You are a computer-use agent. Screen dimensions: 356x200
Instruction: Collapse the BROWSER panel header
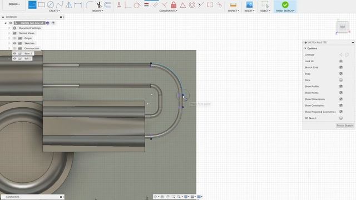3,17
